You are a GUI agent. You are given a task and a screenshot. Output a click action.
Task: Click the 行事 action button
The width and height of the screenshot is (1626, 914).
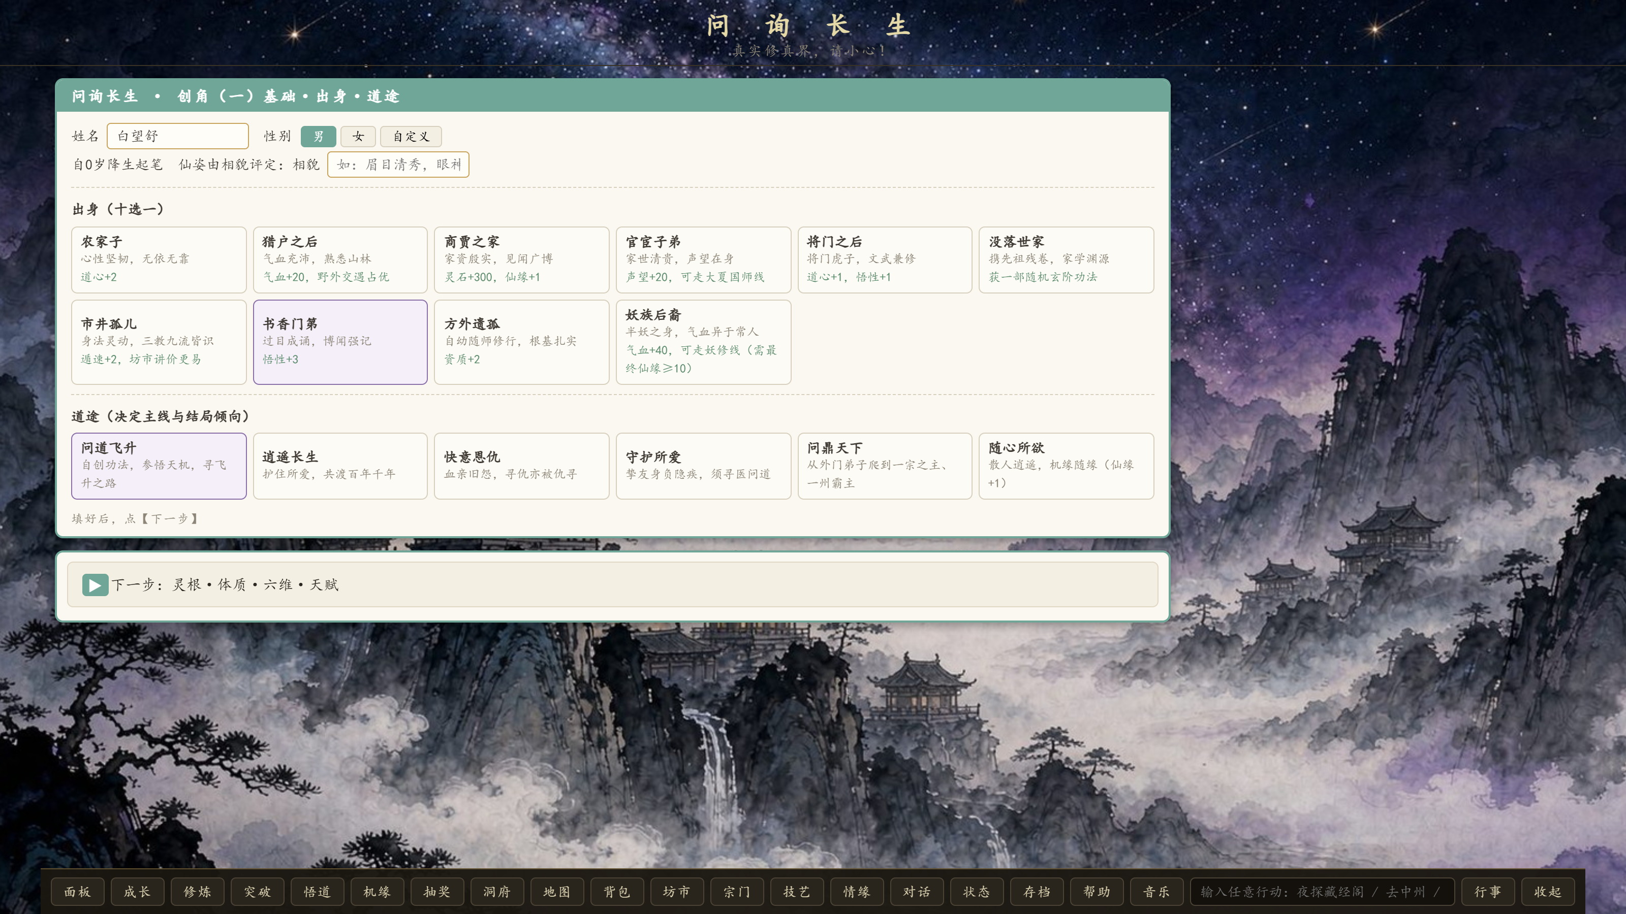click(1488, 891)
